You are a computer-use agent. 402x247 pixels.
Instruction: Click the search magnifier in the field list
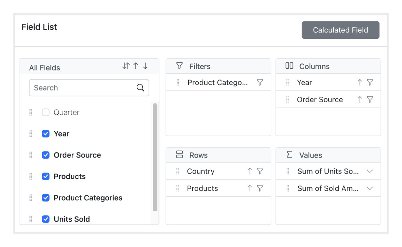[140, 87]
